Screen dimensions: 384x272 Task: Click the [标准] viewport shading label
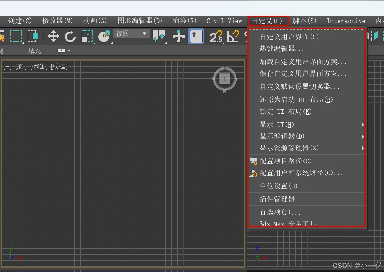pyautogui.click(x=39, y=67)
